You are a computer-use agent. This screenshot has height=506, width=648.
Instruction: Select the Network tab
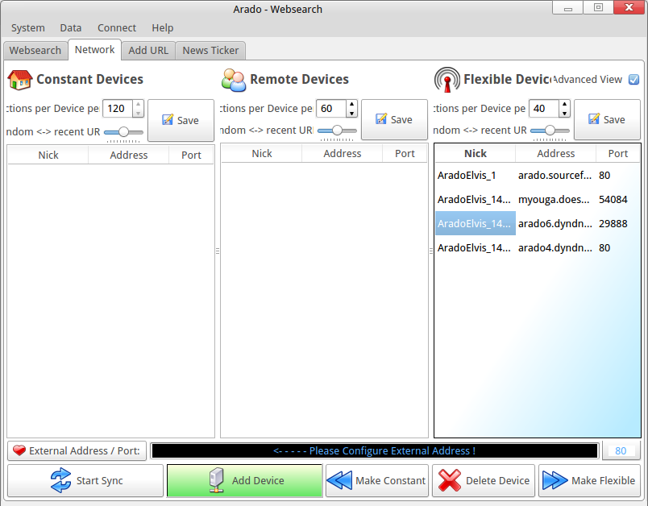(94, 50)
